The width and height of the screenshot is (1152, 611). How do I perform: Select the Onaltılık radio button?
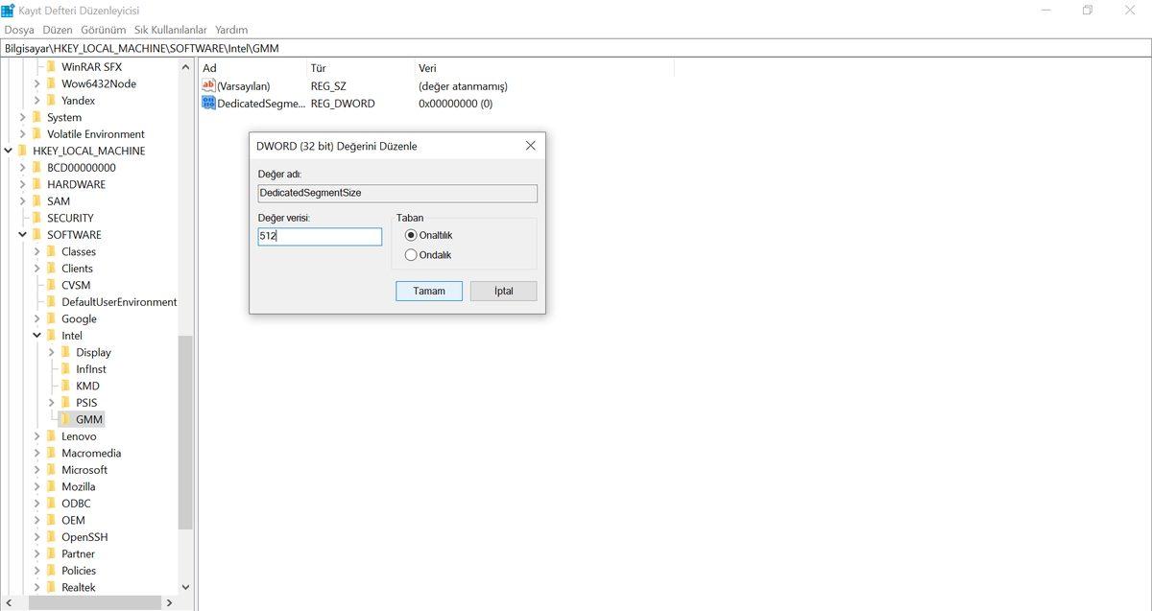[412, 235]
